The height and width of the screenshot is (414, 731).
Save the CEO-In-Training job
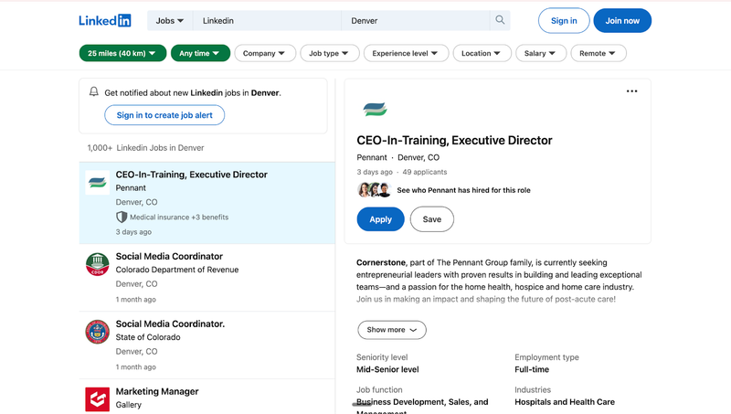click(x=431, y=219)
